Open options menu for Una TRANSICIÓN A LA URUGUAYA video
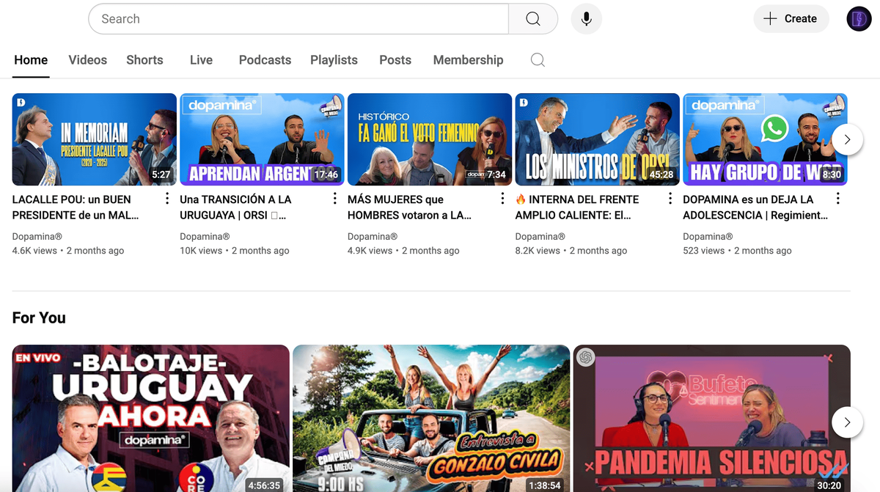880x492 pixels. point(335,199)
